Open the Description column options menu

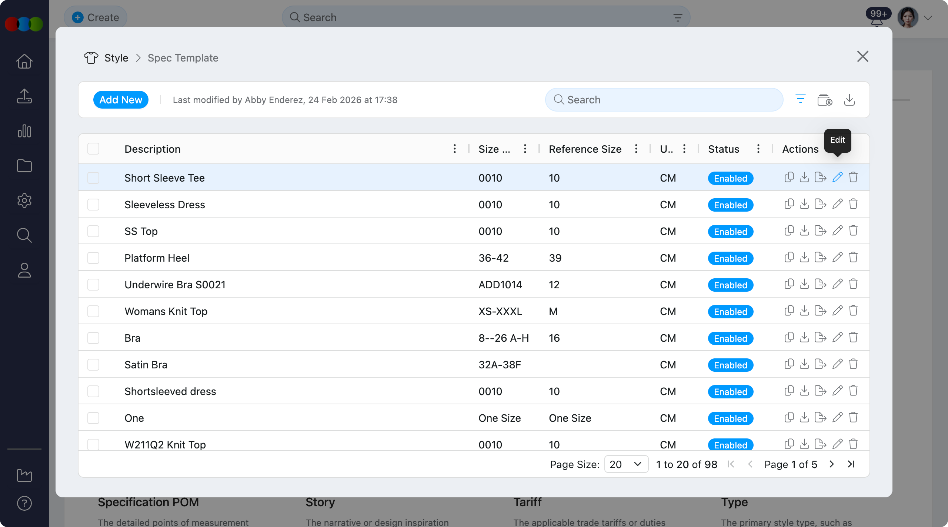coord(454,149)
